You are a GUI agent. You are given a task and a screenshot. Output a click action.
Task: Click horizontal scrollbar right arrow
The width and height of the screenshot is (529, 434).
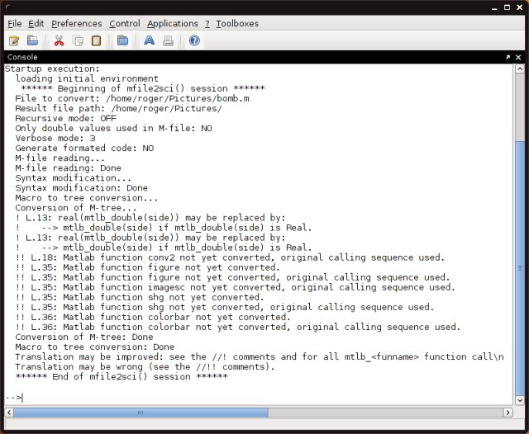point(508,413)
